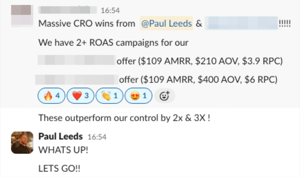300x177 pixels.
Task: Click the "Massive CRO wins from" text
Action: (87, 24)
